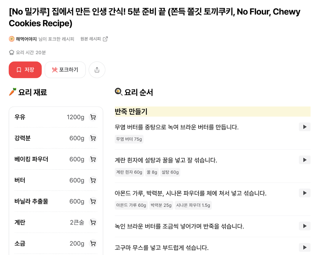Click the 무염 버터 75g ingredient tag
The height and width of the screenshot is (255, 319).
click(129, 139)
